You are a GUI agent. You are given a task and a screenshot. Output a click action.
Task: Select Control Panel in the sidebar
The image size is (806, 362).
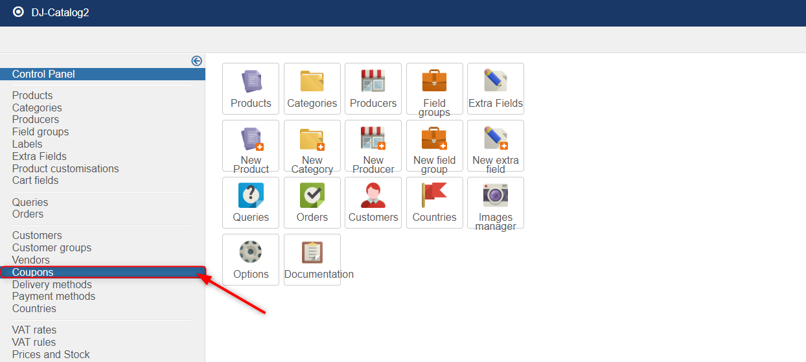pyautogui.click(x=102, y=74)
